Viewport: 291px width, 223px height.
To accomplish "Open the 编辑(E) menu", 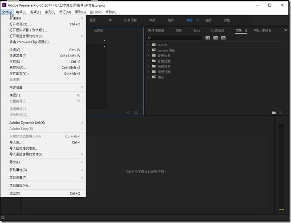I will click(21, 12).
